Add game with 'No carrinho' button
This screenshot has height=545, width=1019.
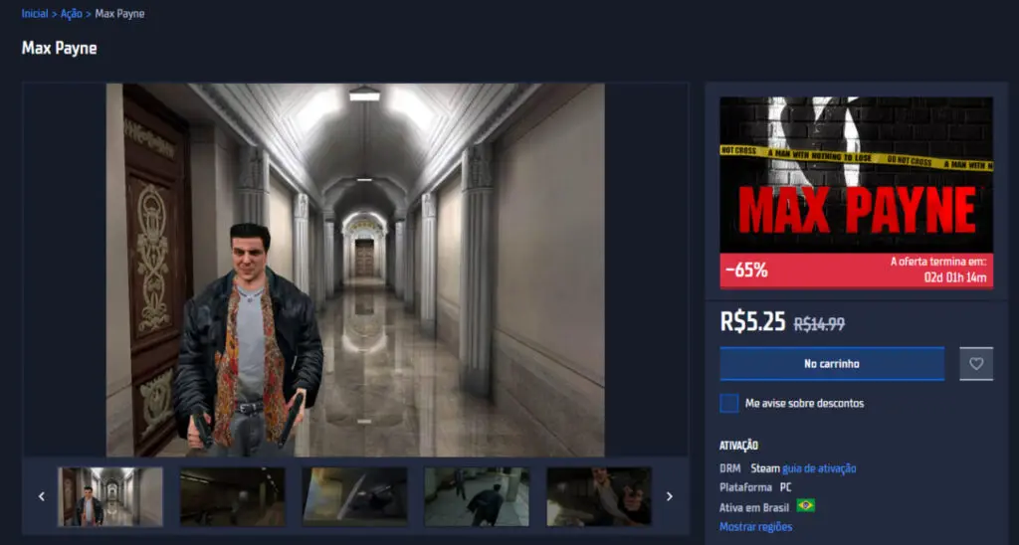coord(832,364)
